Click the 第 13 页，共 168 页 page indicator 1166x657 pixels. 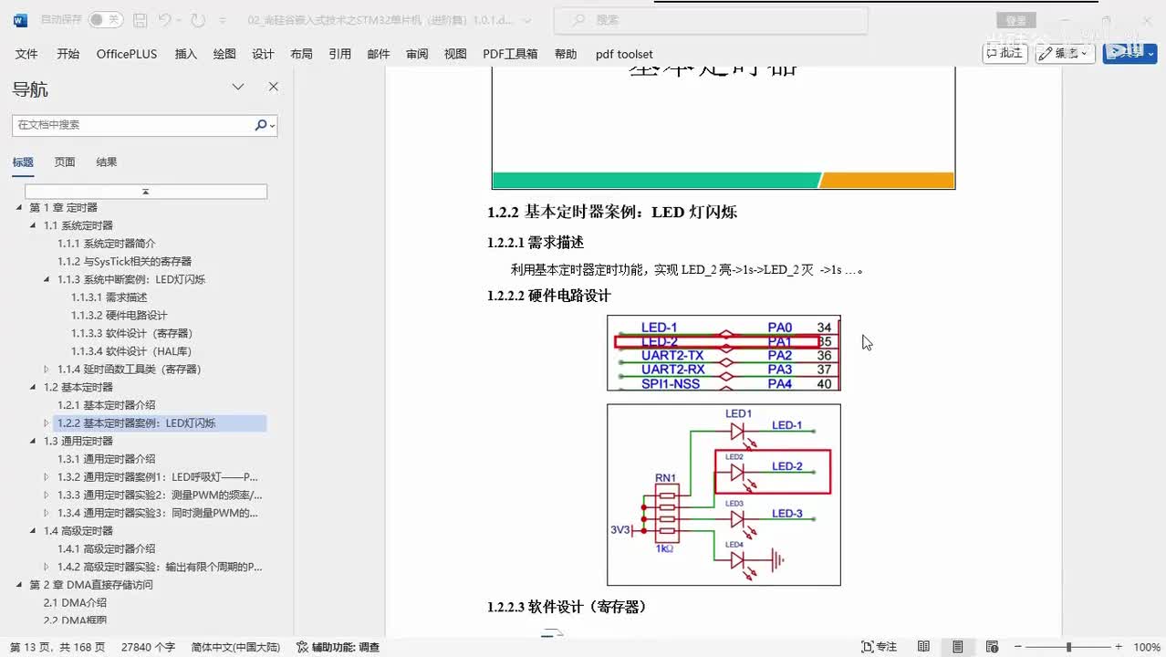(x=57, y=647)
